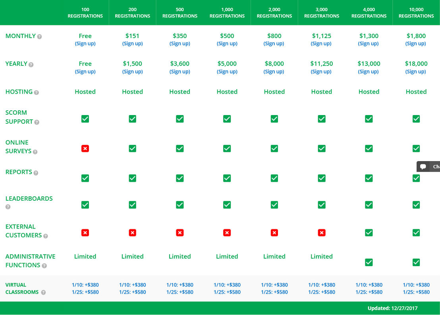440x315 pixels.
Task: Click Online Surveys checkmark for 10,000 registrations
Action: coord(416,148)
